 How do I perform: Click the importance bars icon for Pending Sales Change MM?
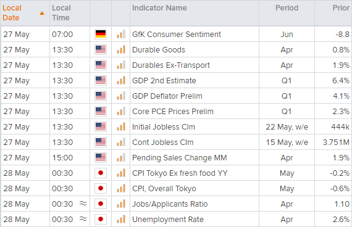[121, 158]
